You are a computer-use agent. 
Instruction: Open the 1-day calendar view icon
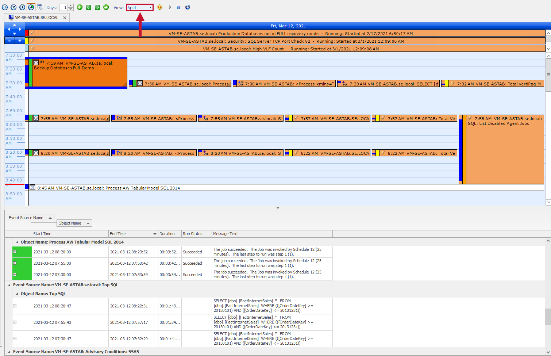click(40, 7)
